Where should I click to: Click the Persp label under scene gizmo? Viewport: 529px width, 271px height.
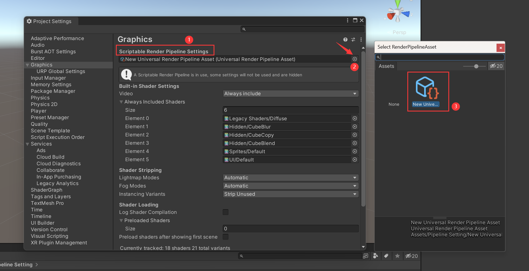[399, 32]
